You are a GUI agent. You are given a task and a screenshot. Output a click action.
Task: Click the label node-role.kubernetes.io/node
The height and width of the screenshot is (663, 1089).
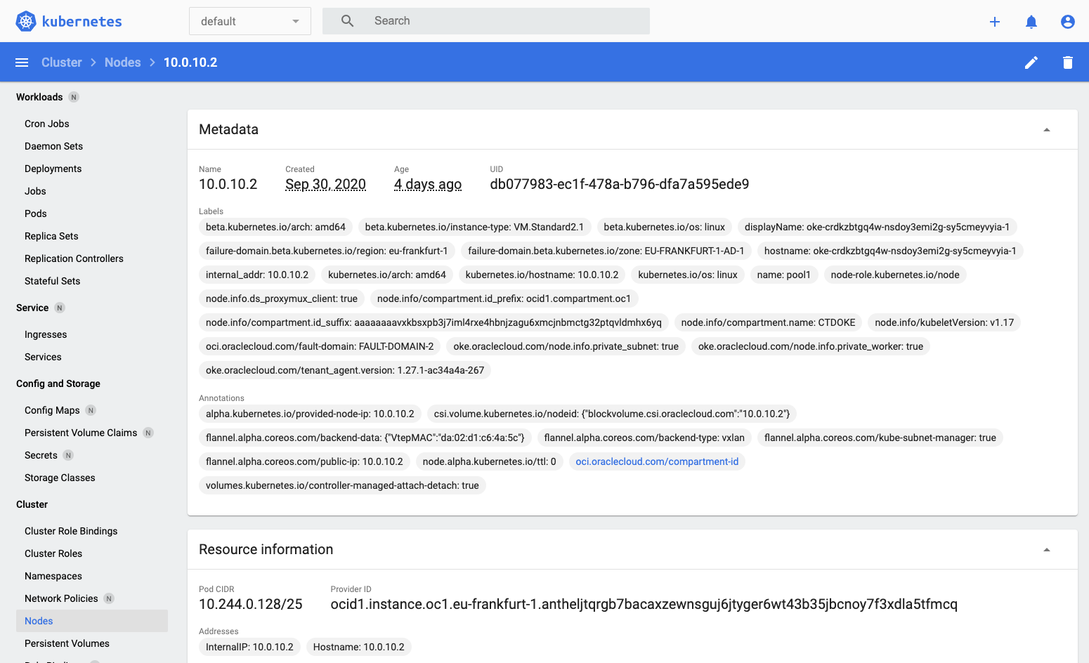pos(895,275)
